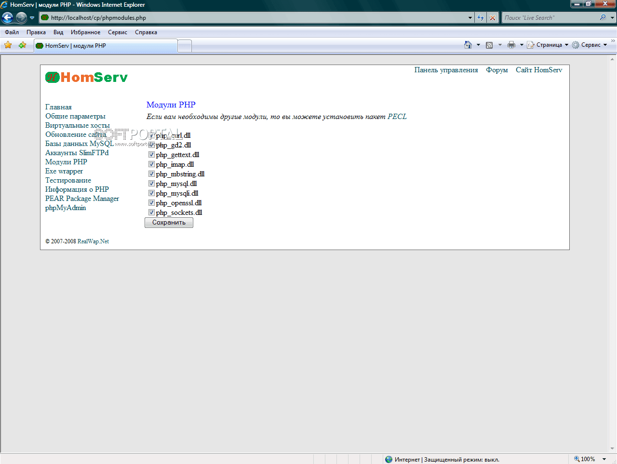Image resolution: width=617 pixels, height=464 pixels.
Task: Show more toolbar commands via chevron
Action: coord(613,41)
